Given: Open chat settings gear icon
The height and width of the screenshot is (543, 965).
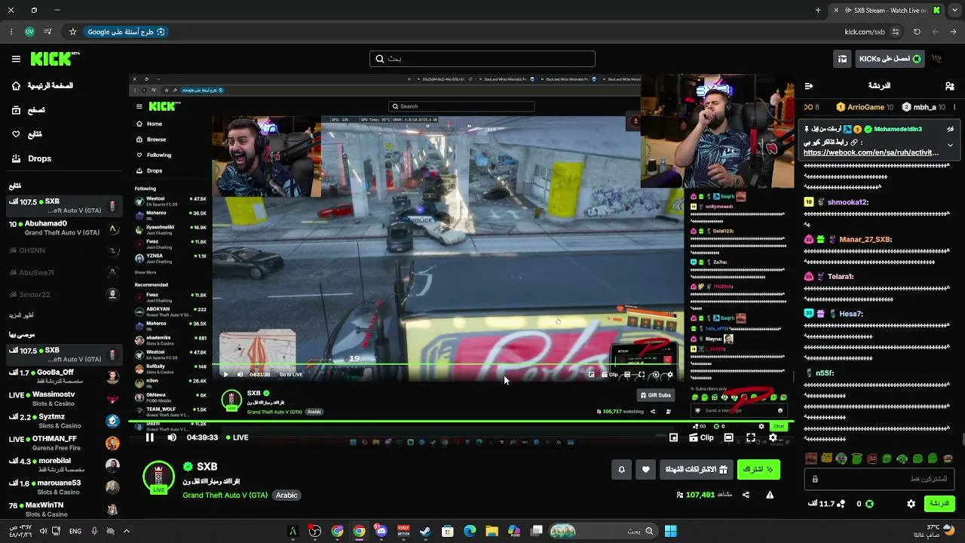Looking at the screenshot, I should coord(911,504).
